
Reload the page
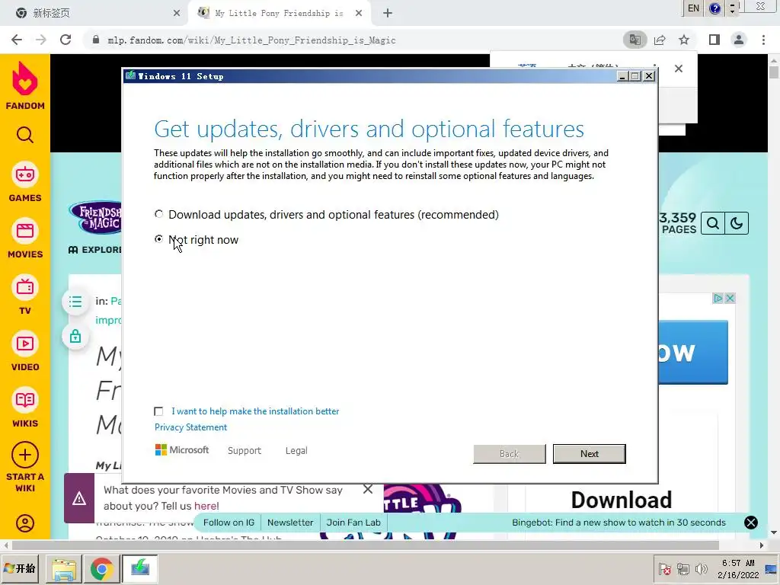(66, 40)
